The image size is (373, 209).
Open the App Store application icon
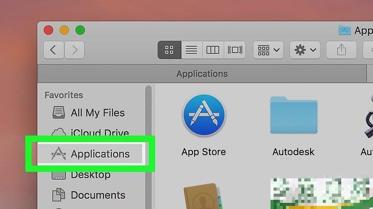(203, 117)
